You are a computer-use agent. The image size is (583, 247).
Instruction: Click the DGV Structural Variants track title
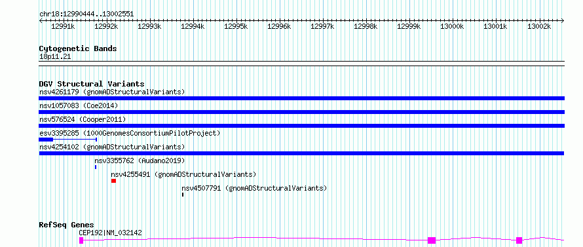tap(92, 84)
